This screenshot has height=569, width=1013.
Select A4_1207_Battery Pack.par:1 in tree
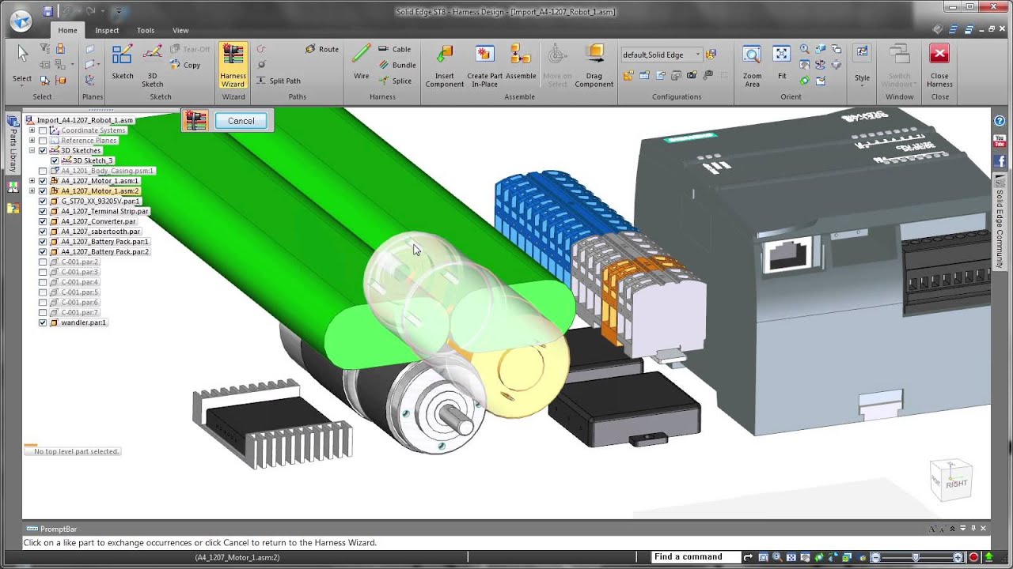(104, 242)
